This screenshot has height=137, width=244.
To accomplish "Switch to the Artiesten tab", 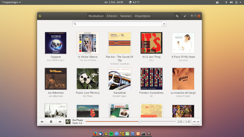I will click(112, 16).
